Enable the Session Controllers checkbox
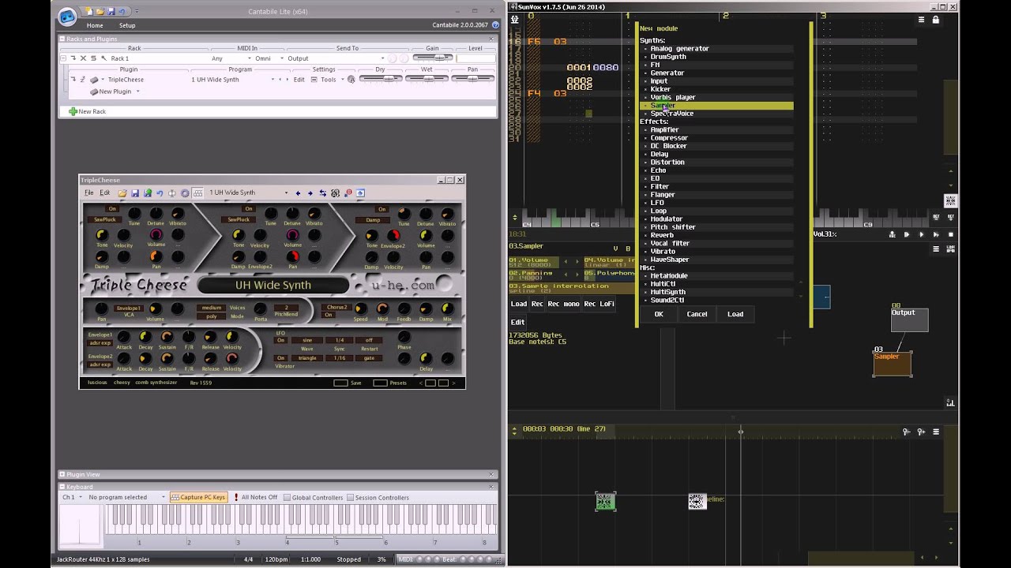The image size is (1011, 568). [x=351, y=498]
